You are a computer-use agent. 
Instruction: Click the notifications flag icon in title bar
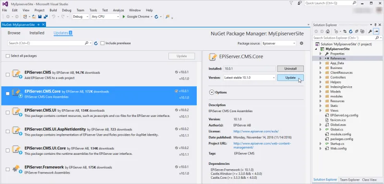point(291,3)
